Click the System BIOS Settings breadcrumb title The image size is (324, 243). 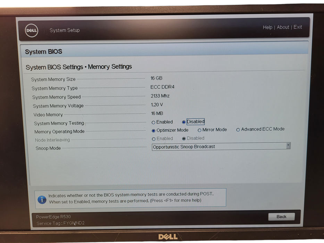coord(79,67)
